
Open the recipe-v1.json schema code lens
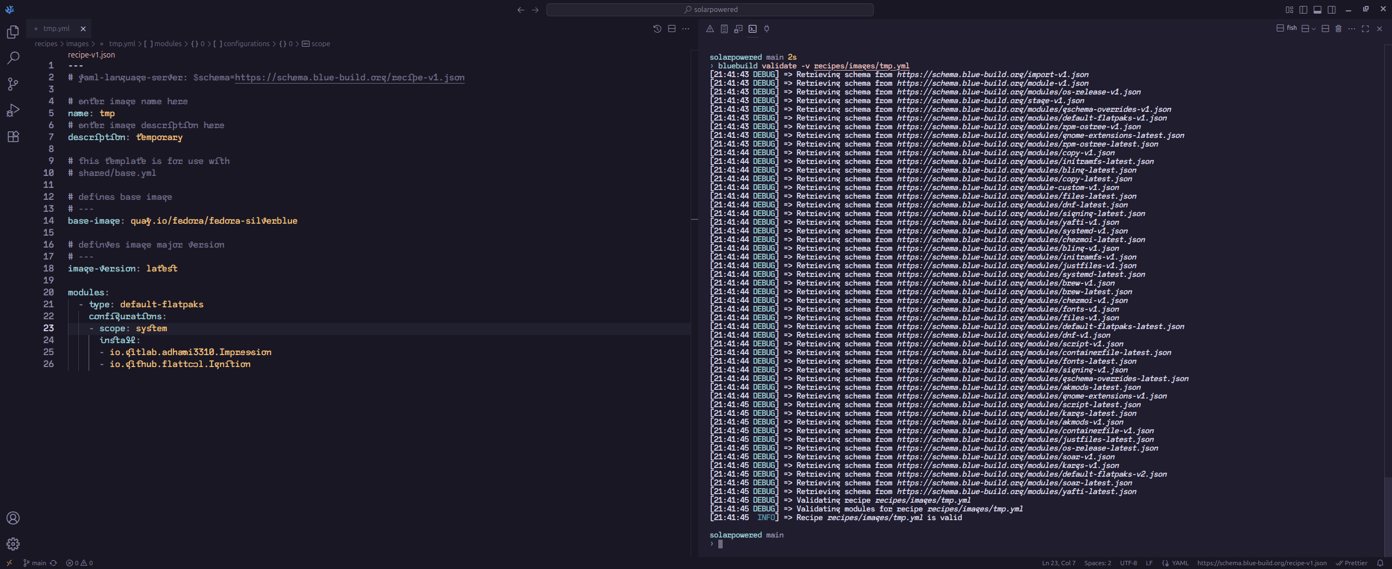(91, 55)
